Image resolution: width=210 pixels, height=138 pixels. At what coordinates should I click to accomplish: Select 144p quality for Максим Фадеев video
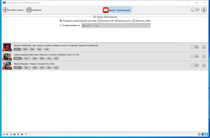tap(56, 68)
